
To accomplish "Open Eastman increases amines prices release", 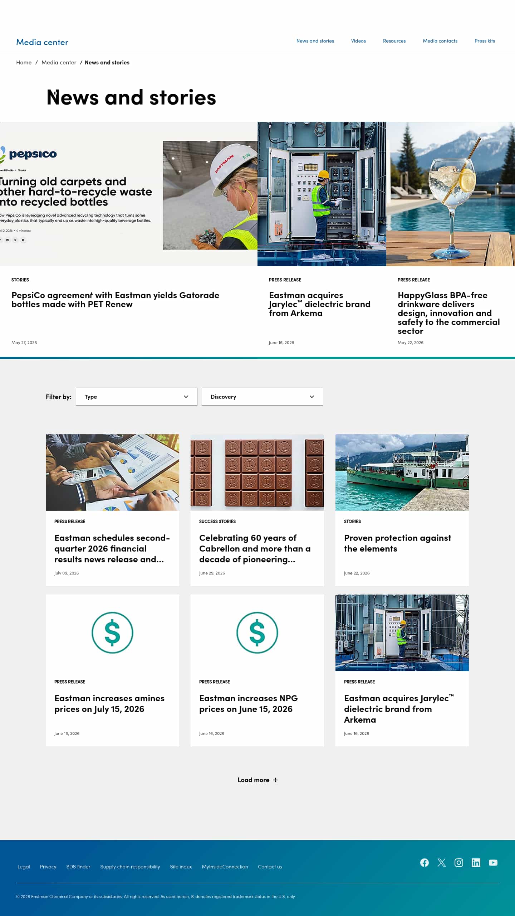I will [109, 703].
